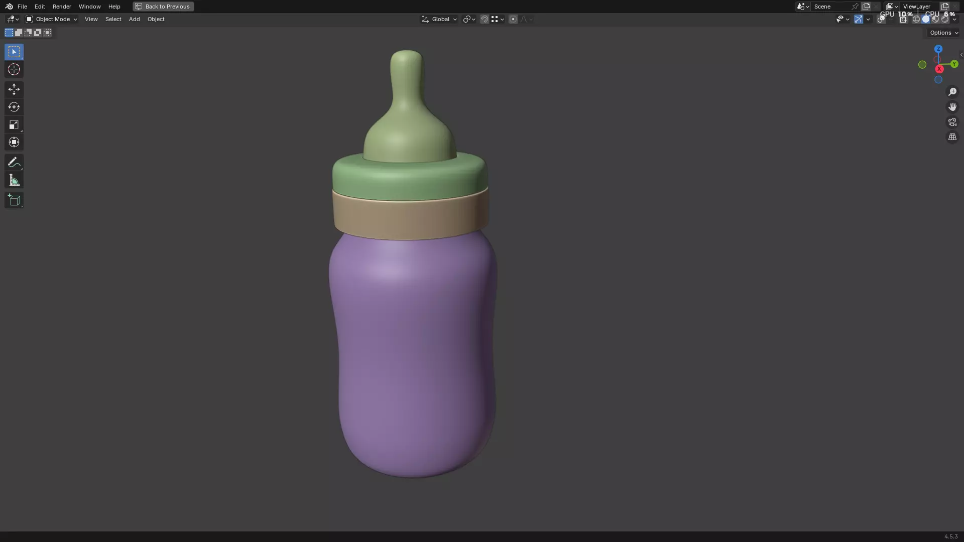Open the editor type dropdown

tap(13, 19)
